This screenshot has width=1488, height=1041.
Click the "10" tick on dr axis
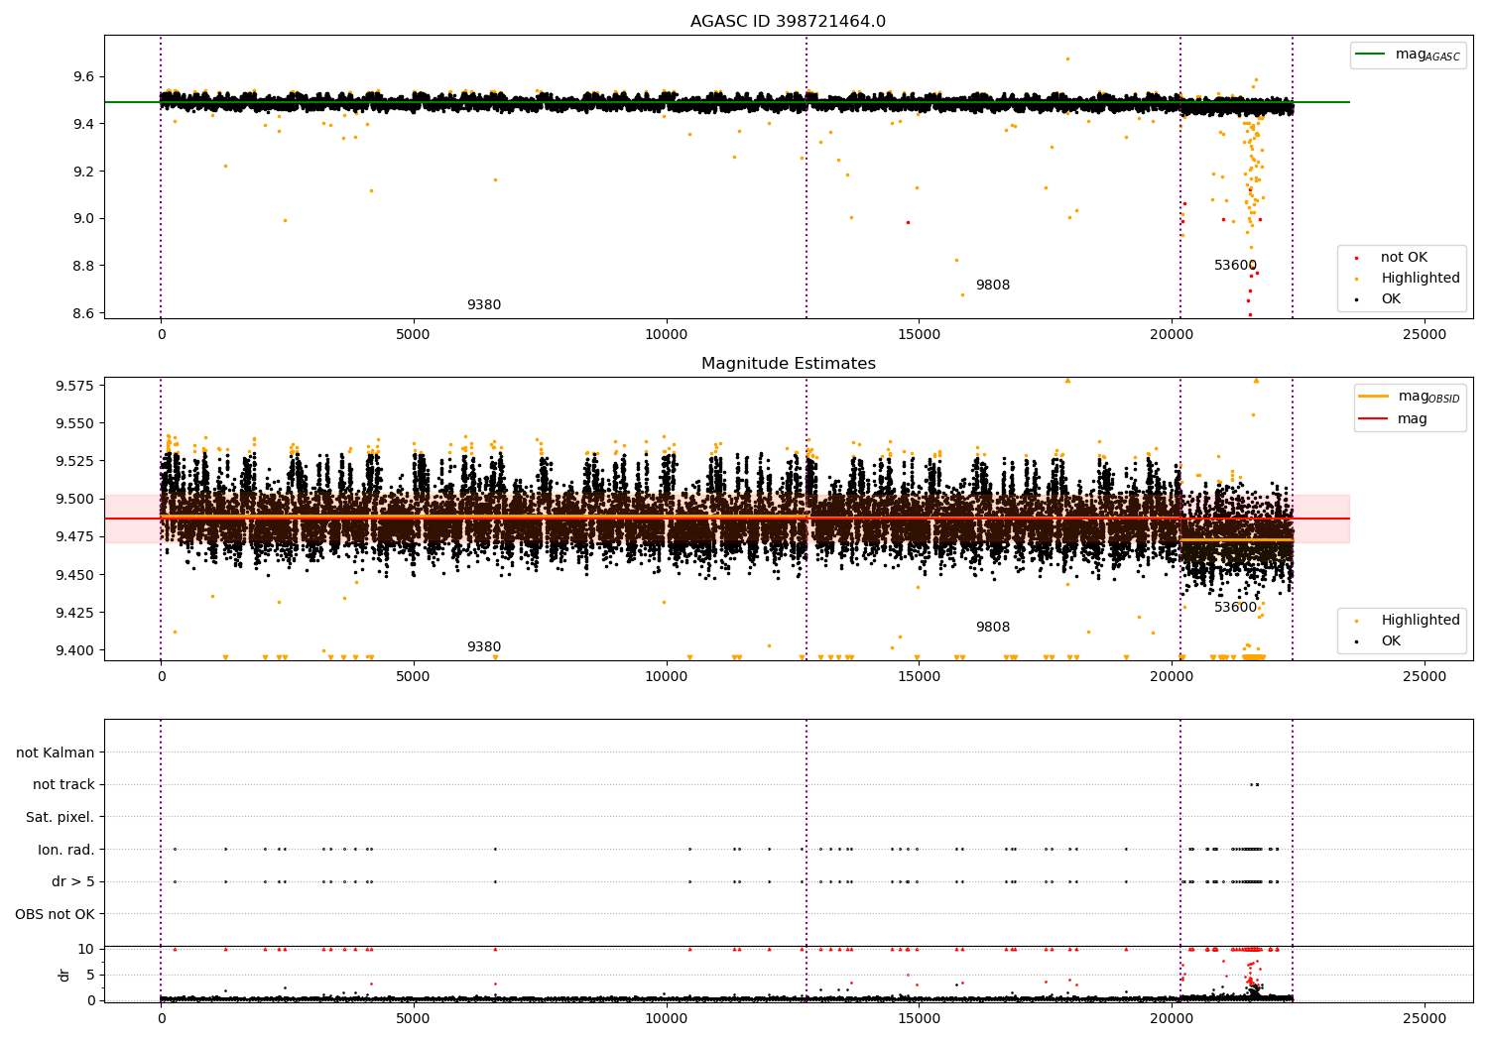[87, 949]
